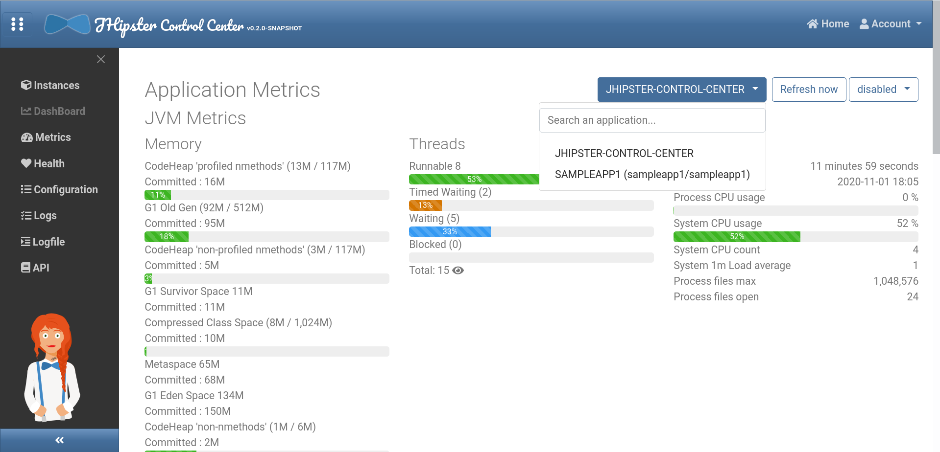Expand the Account dropdown caret
Screen dimensions: 940x452
pos(919,24)
